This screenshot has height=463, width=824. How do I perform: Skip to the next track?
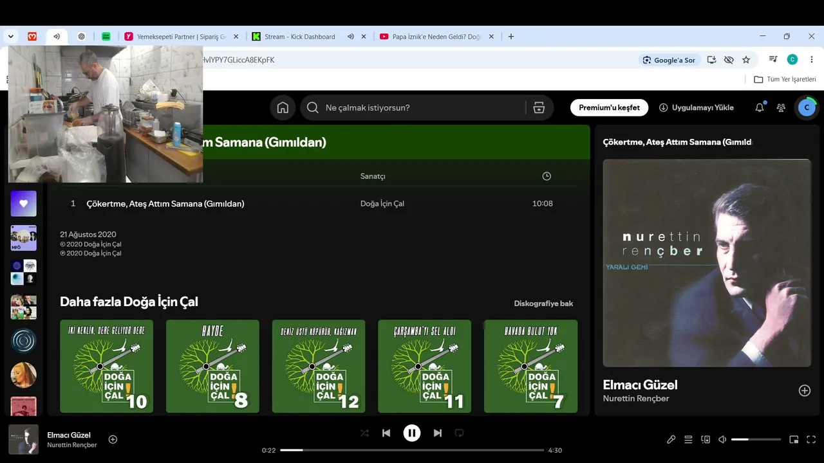click(438, 433)
